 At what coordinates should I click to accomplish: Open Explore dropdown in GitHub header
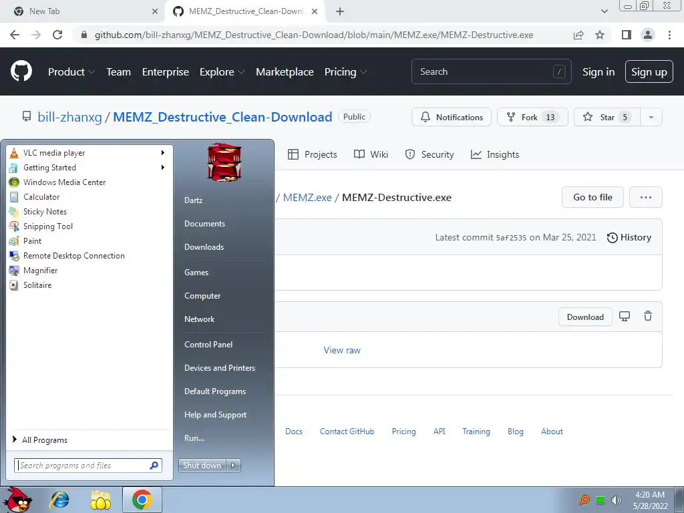point(222,72)
